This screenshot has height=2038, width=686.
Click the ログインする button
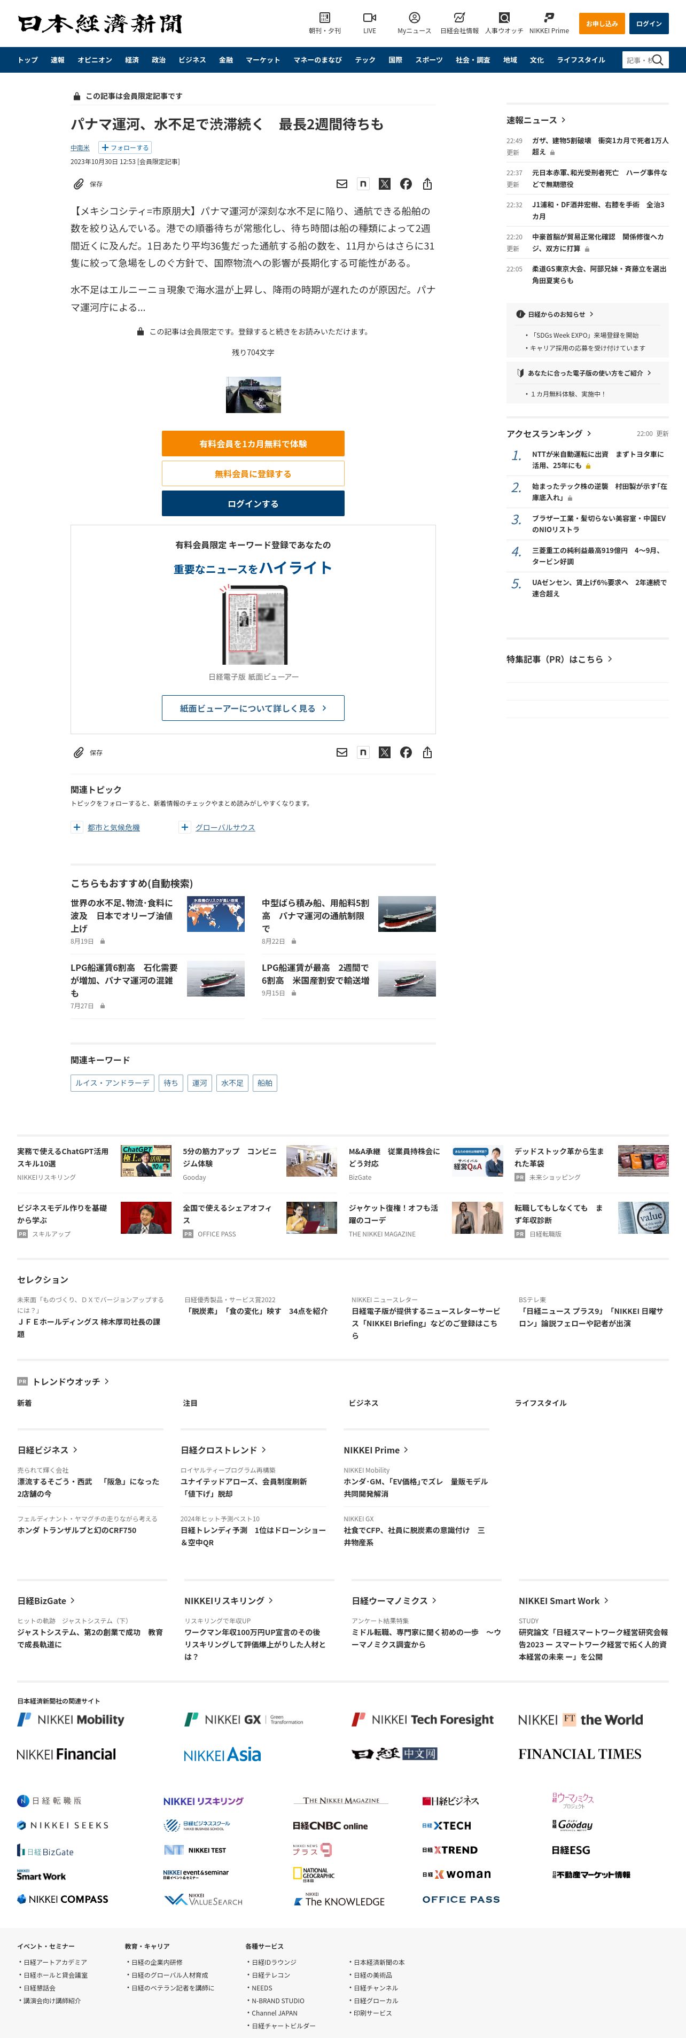[253, 503]
